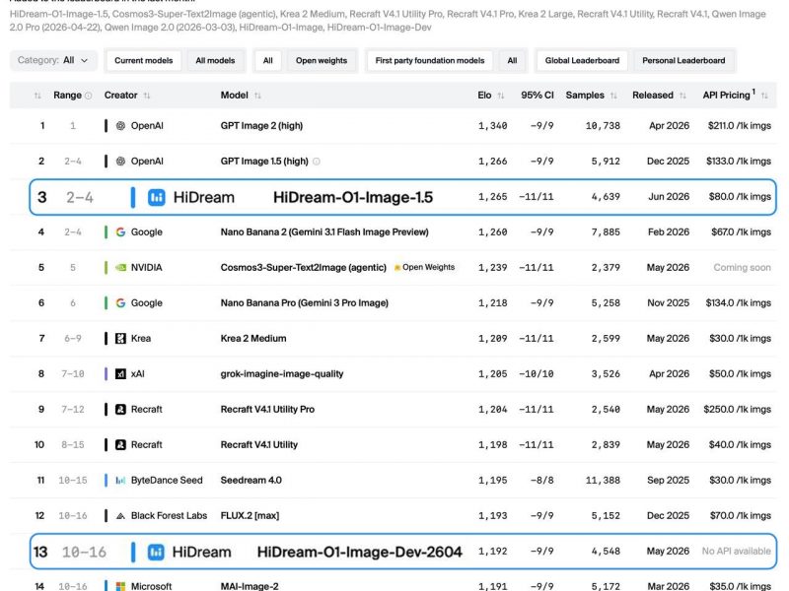This screenshot has height=591, width=789.
Task: Open the Category: All dropdown
Action: click(53, 60)
